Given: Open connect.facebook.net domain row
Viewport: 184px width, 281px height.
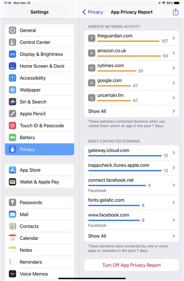Looking at the screenshot, I should point(132,185).
